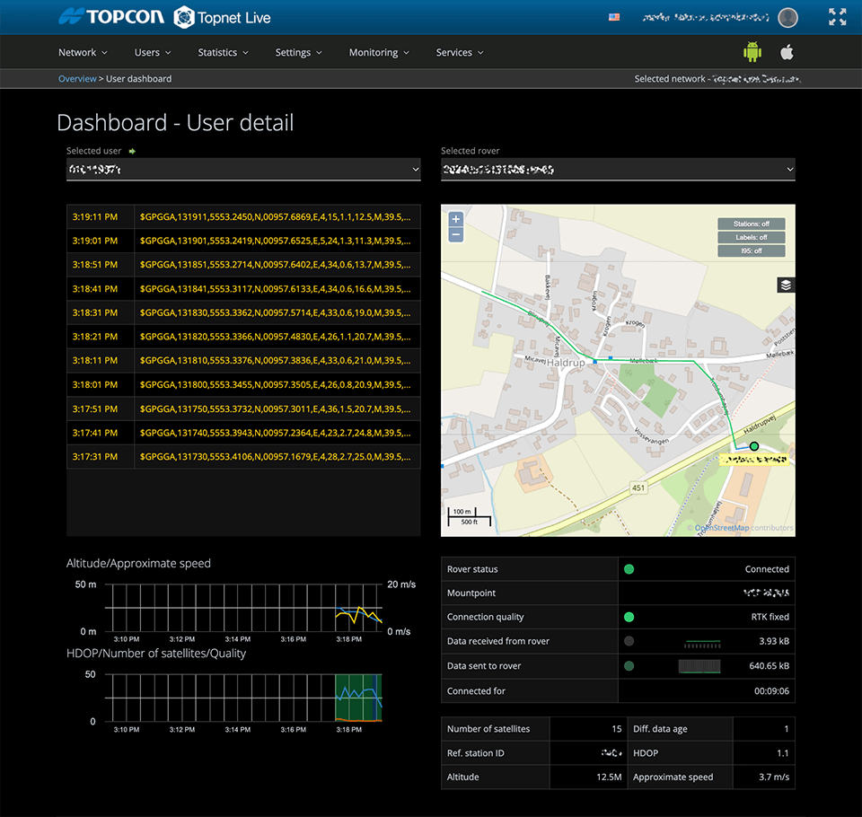Screen dimensions: 862x817
Task: Click the green arrow beside Selected user
Action: 133,151
